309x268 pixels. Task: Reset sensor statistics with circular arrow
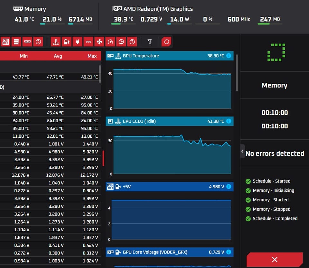pyautogui.click(x=166, y=42)
